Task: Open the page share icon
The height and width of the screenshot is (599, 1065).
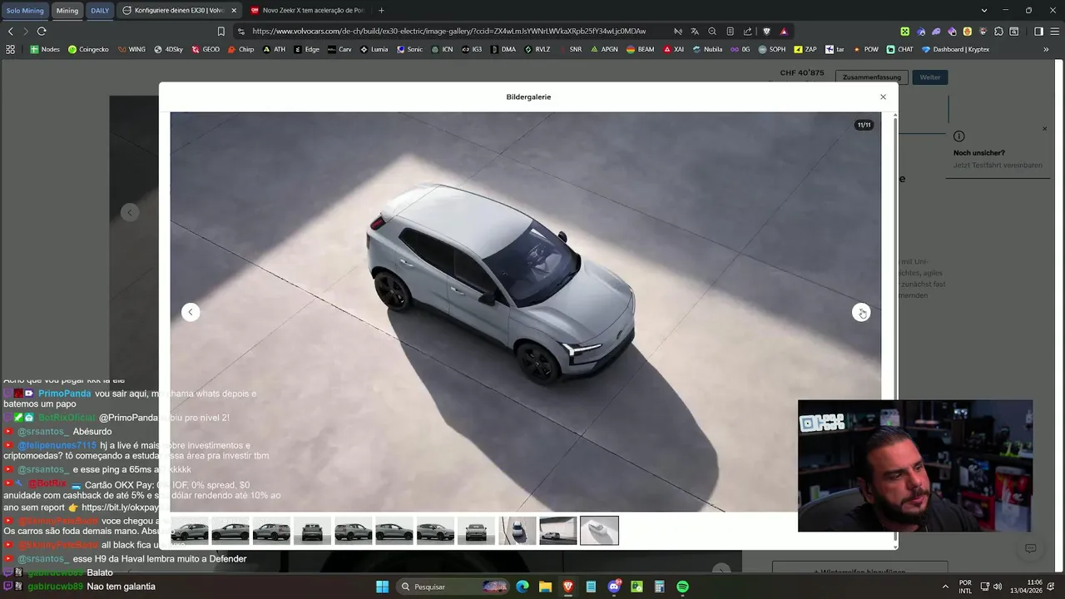Action: (747, 31)
